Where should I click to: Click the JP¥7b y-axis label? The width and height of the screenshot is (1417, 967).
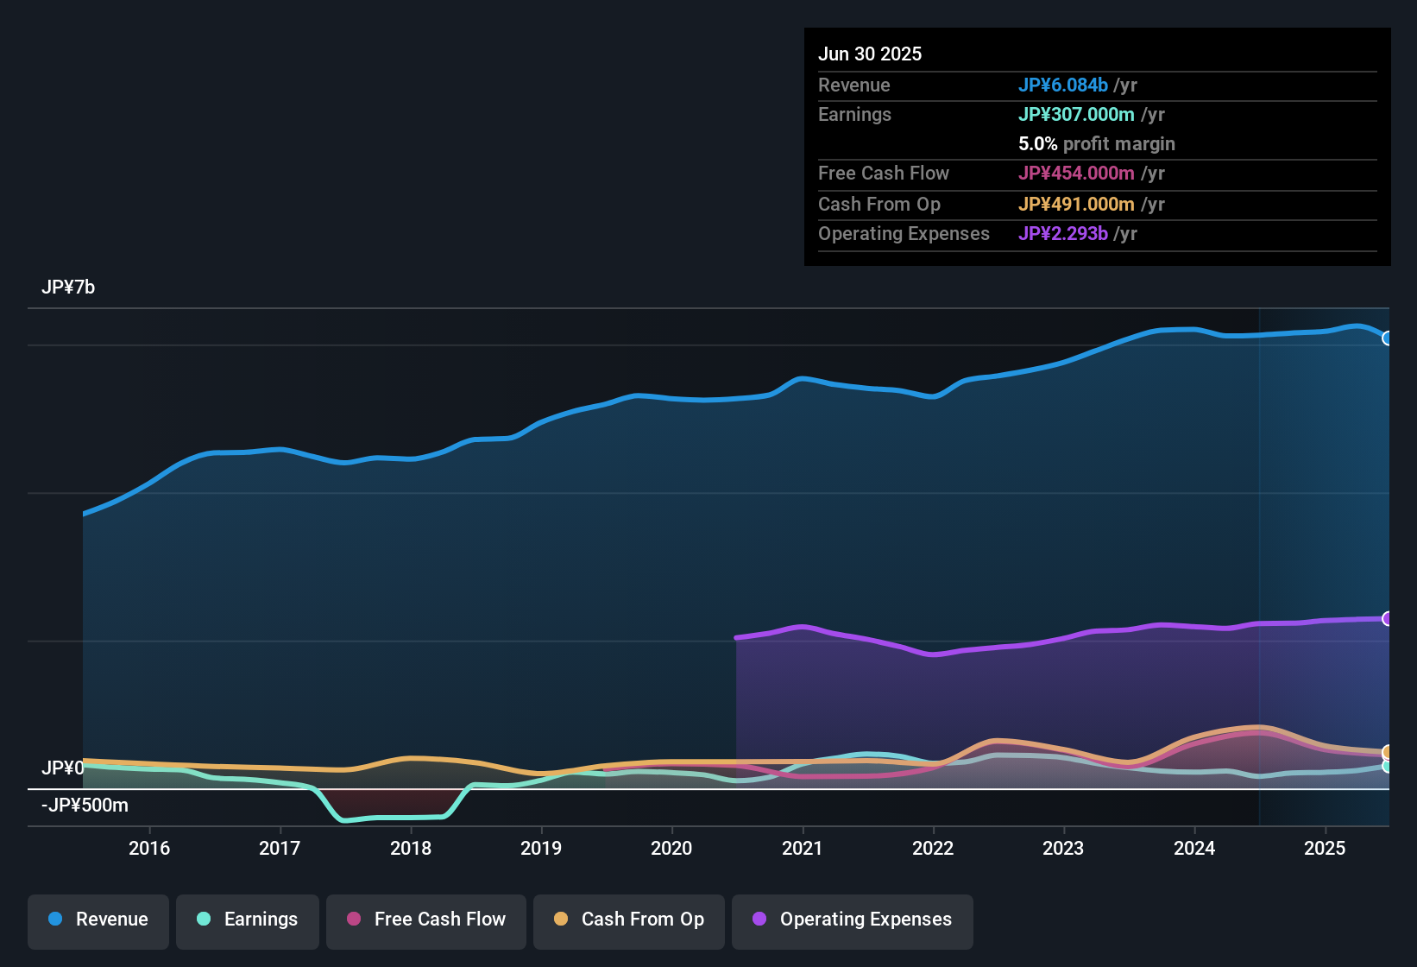point(68,287)
